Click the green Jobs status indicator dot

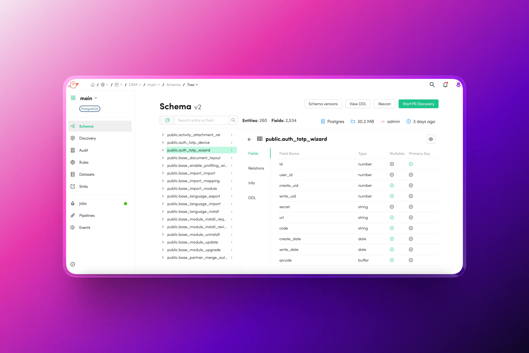coord(125,204)
